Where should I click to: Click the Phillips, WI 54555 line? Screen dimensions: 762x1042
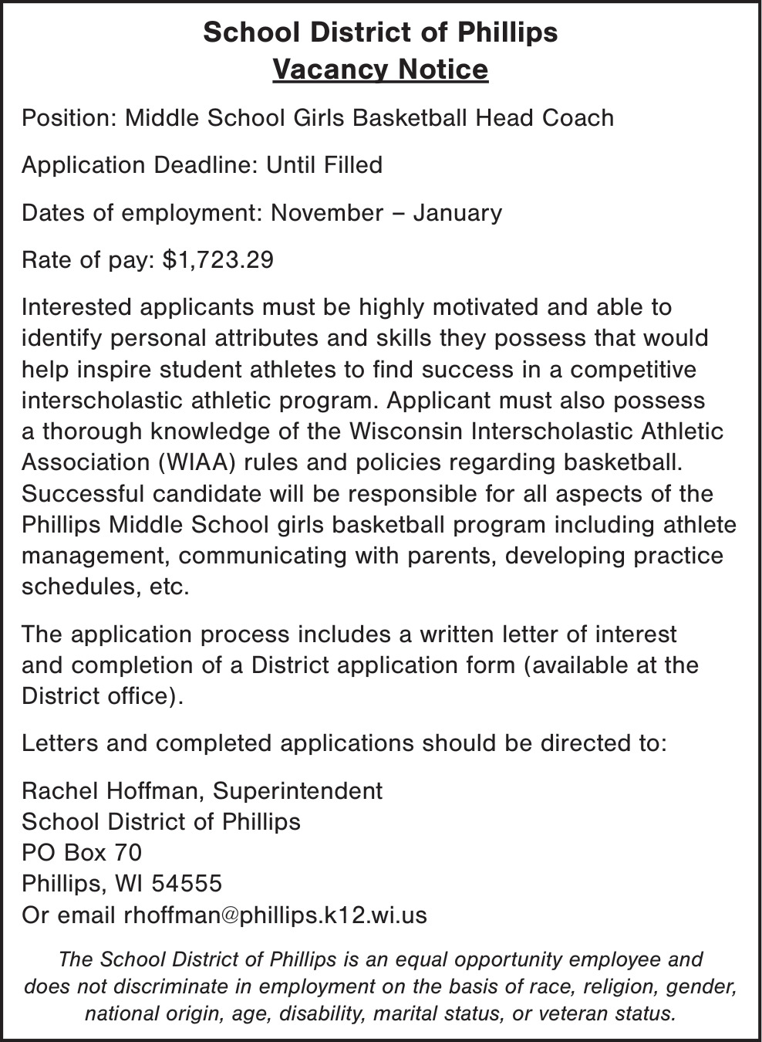[122, 883]
